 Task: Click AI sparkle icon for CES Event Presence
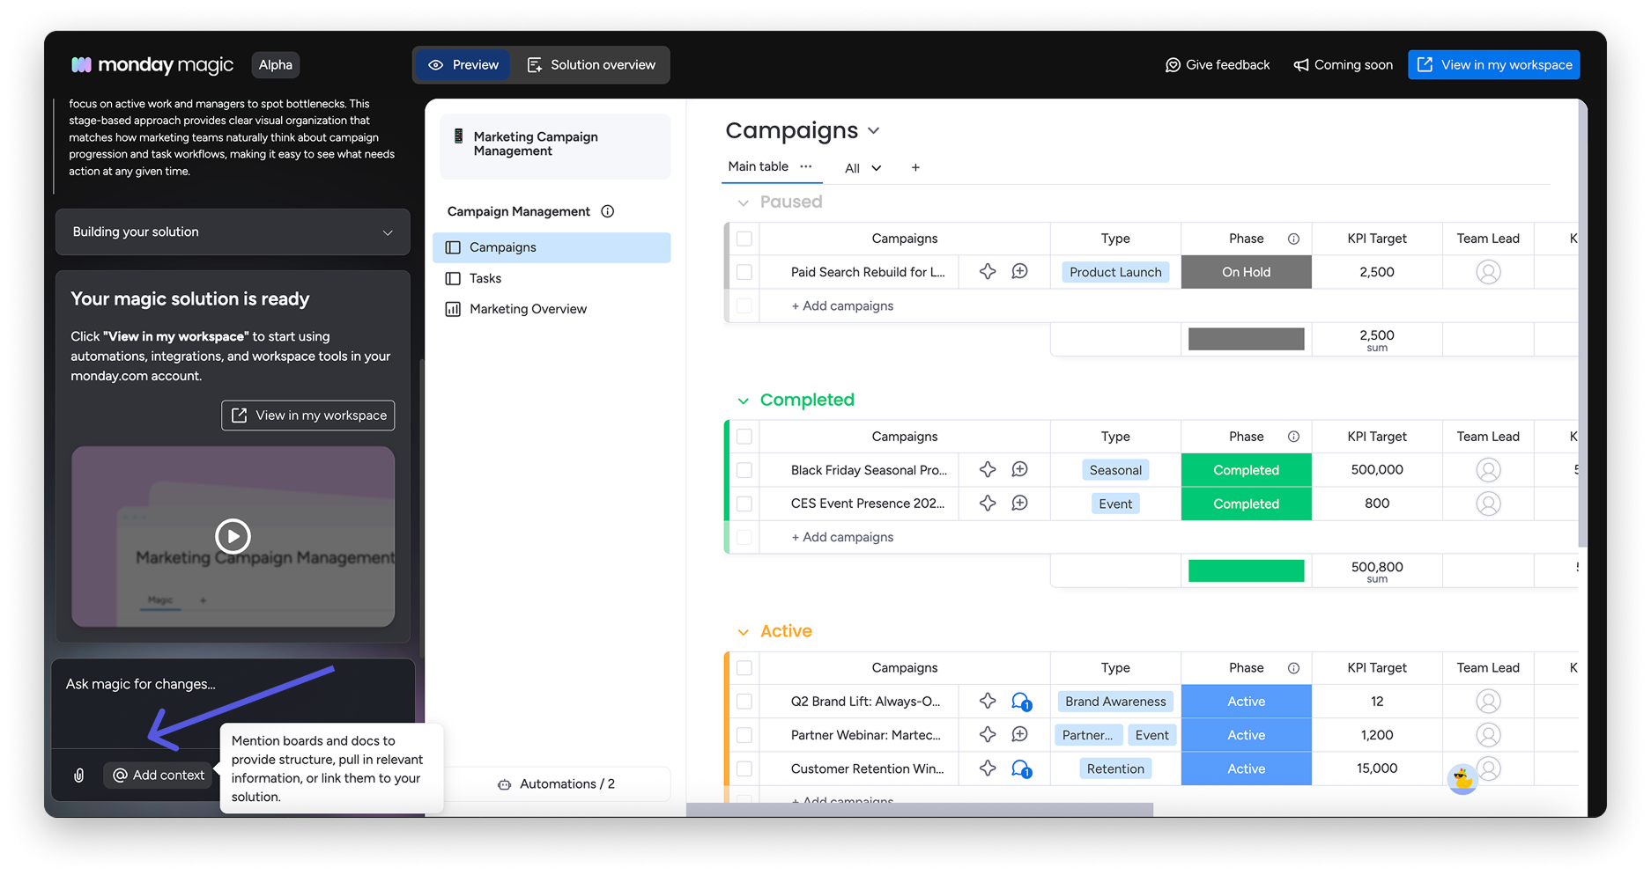coord(988,504)
